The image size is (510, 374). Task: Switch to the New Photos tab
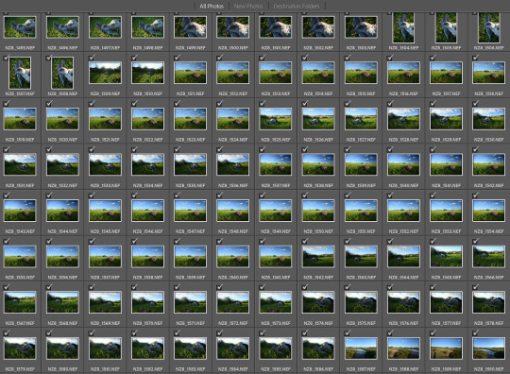248,7
